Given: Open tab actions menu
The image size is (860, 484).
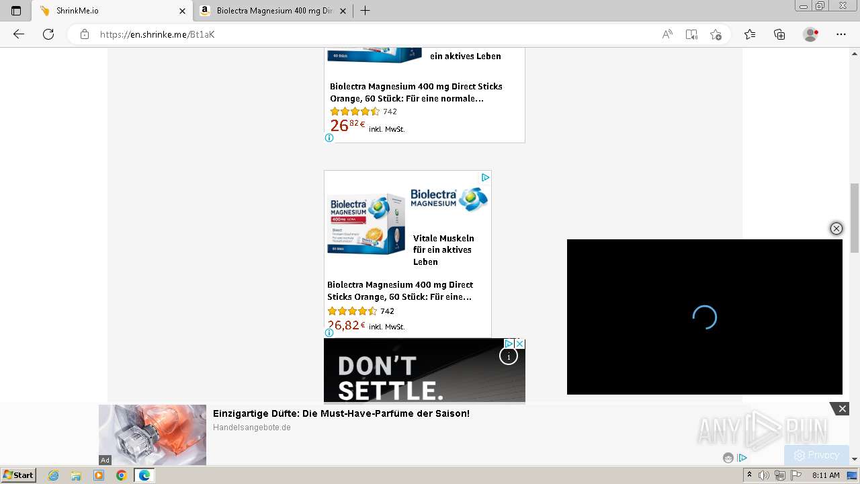Looking at the screenshot, I should pyautogui.click(x=16, y=11).
